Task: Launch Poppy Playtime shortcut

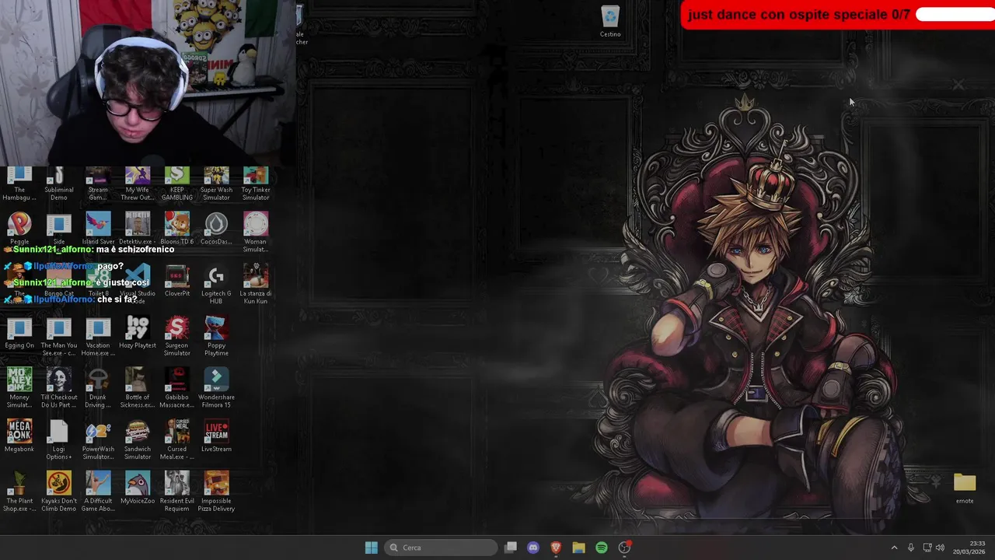Action: pos(216,337)
